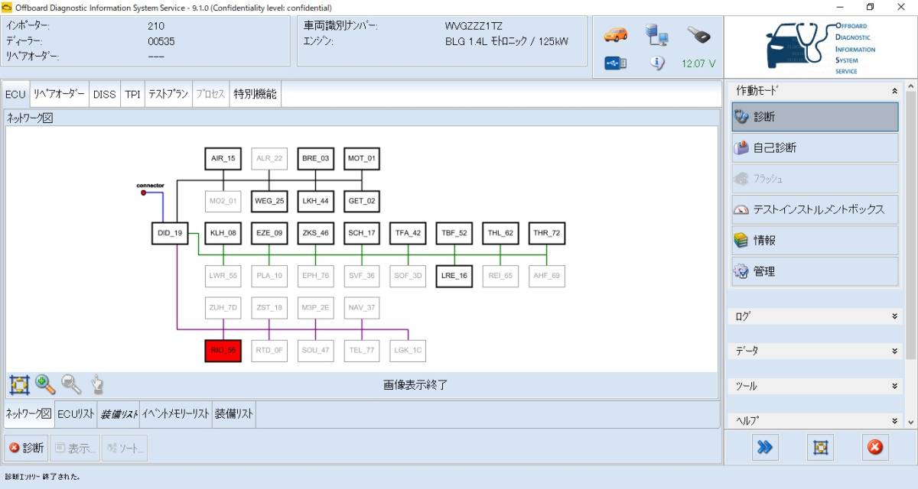918x489 pixels.
Task: Zoom in on the network diagram
Action: 45,384
